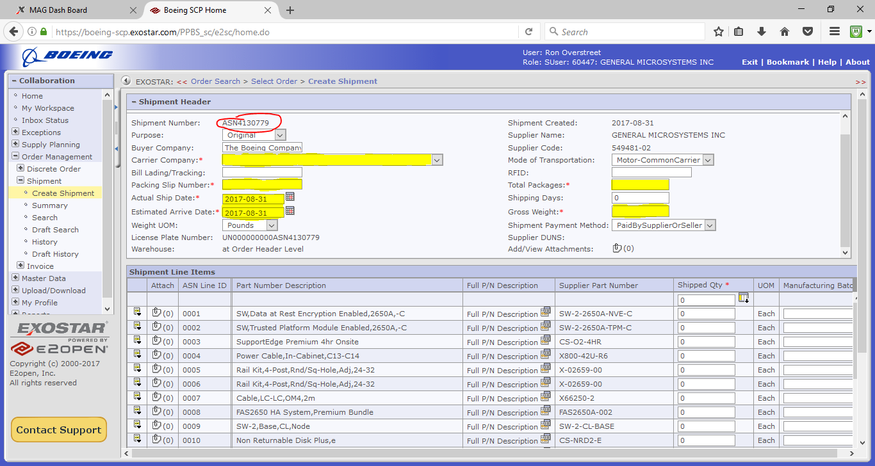Open the Firefox hamburger menu
The height and width of the screenshot is (466, 875).
click(835, 32)
